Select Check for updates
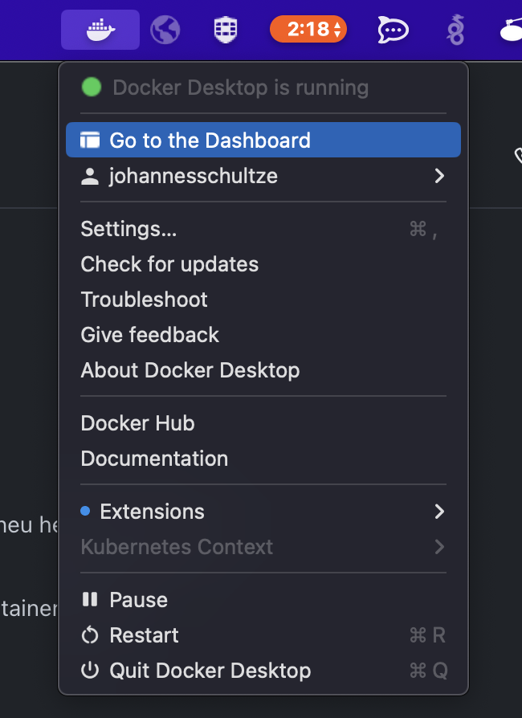The width and height of the screenshot is (522, 718). (169, 264)
